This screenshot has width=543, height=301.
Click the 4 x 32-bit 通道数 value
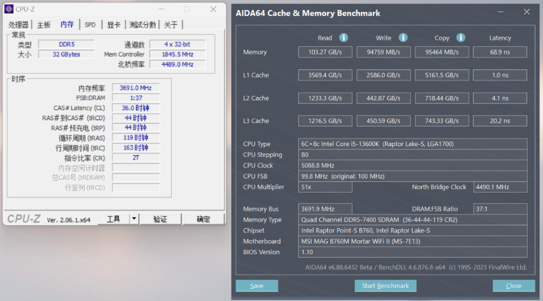177,44
